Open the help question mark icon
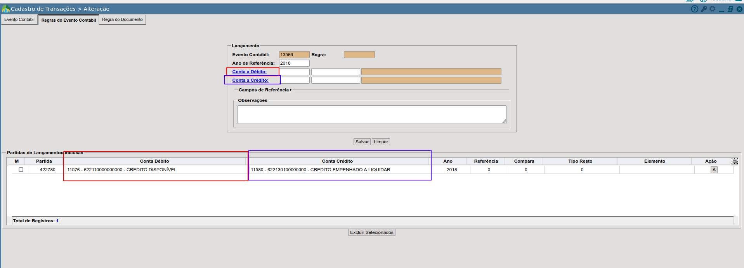The image size is (744, 268). coord(694,9)
